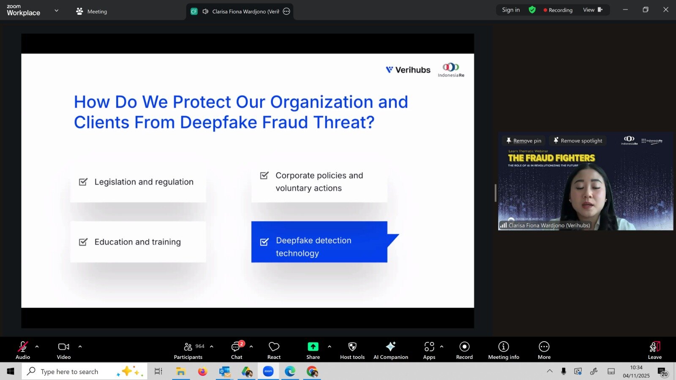
Task: Open the Participants panel
Action: 188,350
